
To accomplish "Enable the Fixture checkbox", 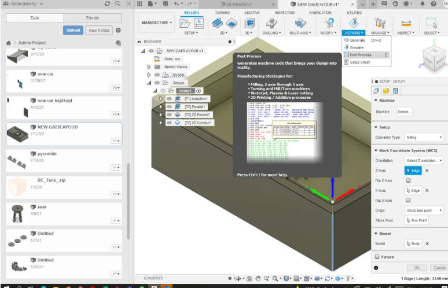I will point(377,257).
